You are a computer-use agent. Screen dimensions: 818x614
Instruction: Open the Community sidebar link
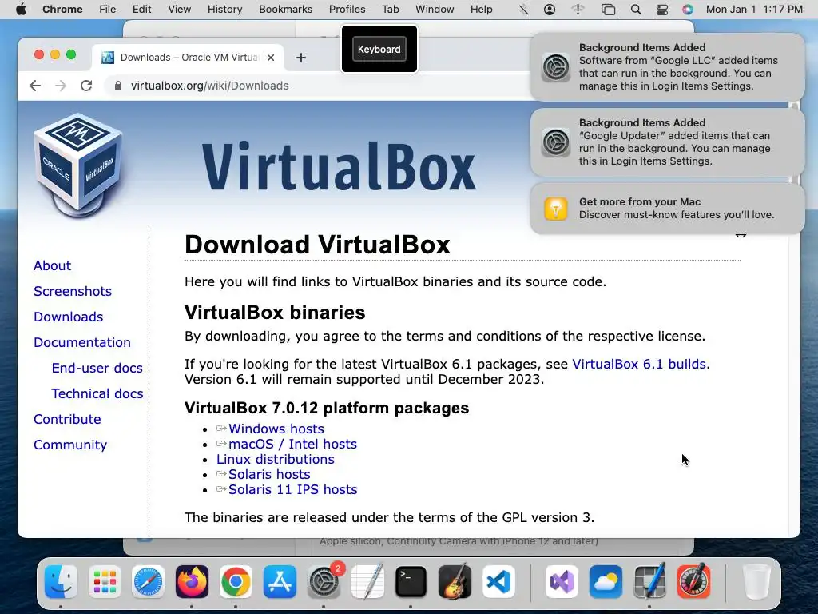pyautogui.click(x=70, y=445)
